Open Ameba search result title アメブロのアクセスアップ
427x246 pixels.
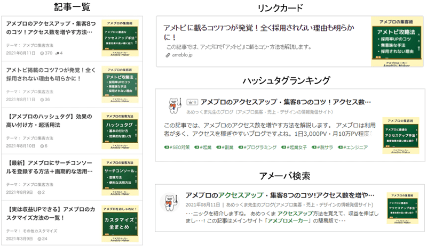(x=280, y=195)
